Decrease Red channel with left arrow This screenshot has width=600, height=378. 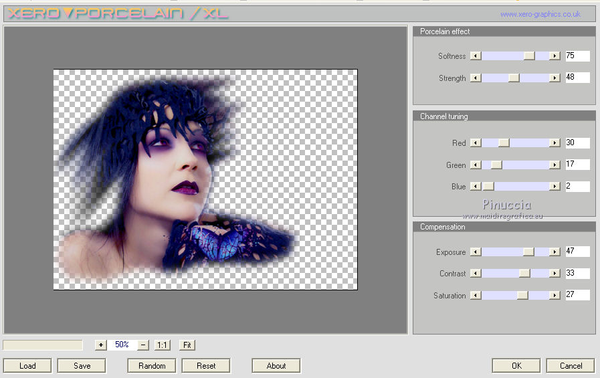476,143
